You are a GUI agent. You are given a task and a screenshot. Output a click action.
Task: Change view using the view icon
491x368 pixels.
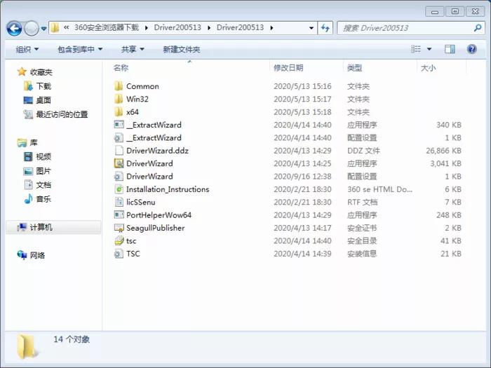coord(416,49)
